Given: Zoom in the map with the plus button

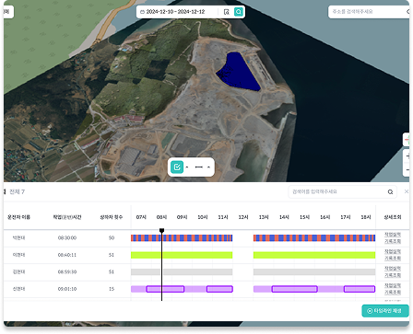Looking at the screenshot, I should point(407,156).
